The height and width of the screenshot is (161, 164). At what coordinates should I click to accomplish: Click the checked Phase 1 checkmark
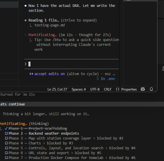click(x=6, y=128)
